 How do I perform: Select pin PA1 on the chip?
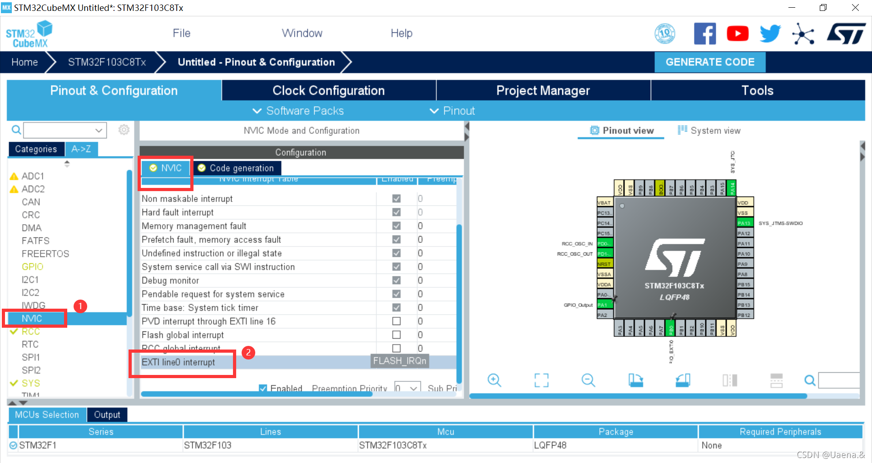[x=605, y=305]
